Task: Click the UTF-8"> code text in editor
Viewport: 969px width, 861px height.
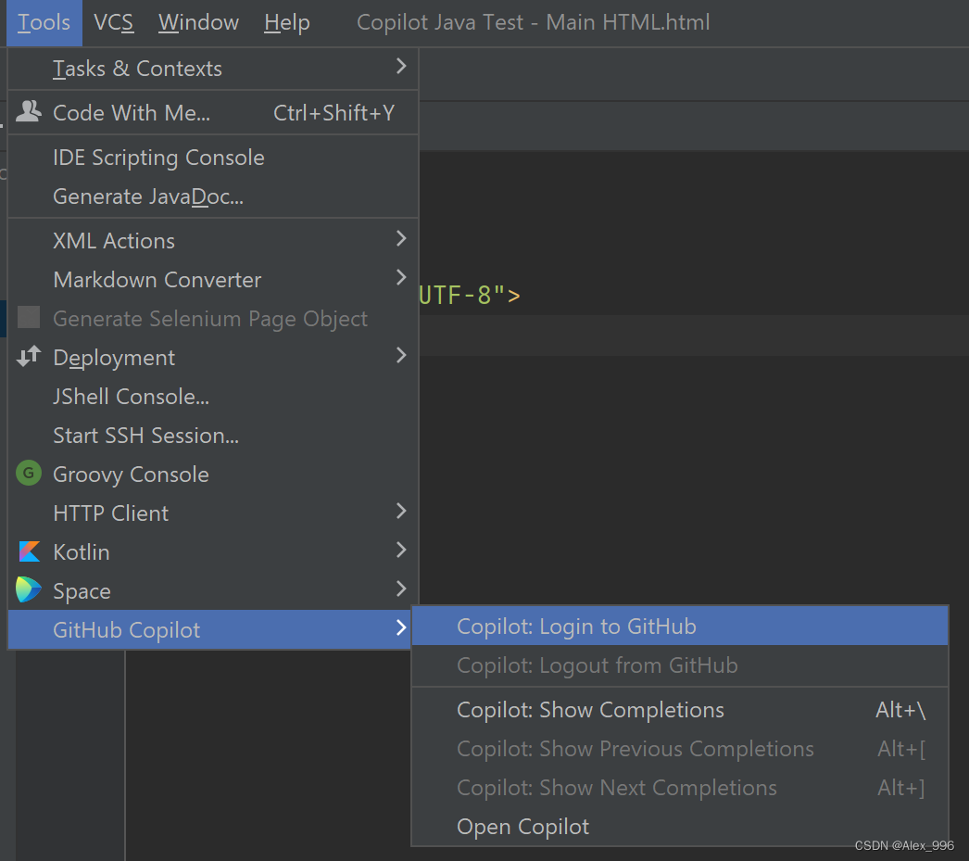Action: tap(470, 295)
